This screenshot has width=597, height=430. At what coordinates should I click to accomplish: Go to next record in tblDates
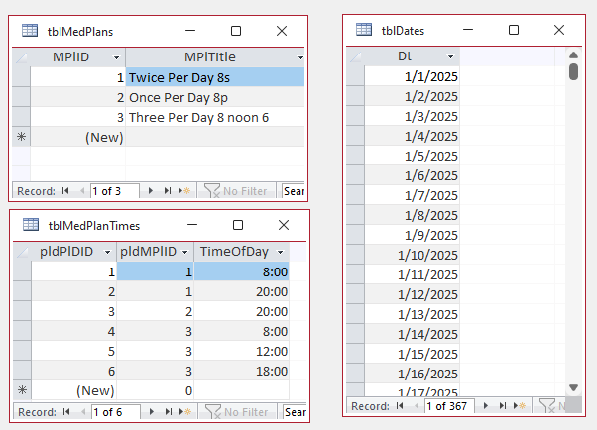click(486, 406)
